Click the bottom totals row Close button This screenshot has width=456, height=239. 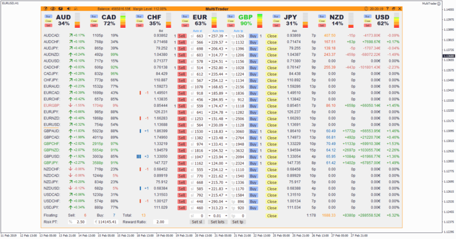[272, 216]
